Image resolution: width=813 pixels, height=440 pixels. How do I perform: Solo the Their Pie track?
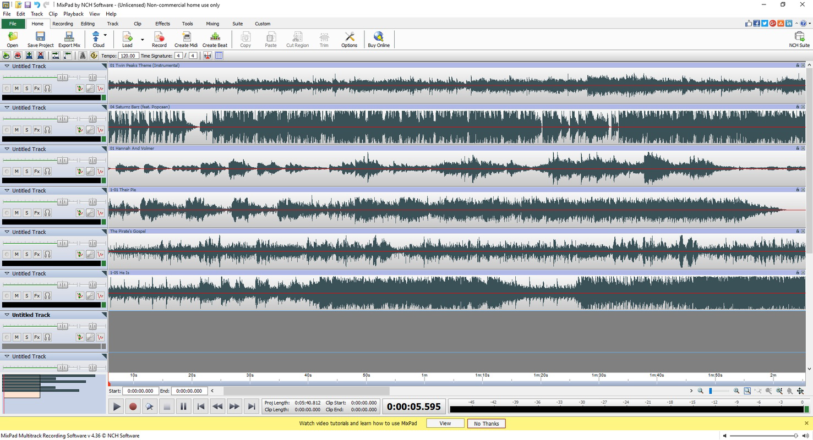26,213
